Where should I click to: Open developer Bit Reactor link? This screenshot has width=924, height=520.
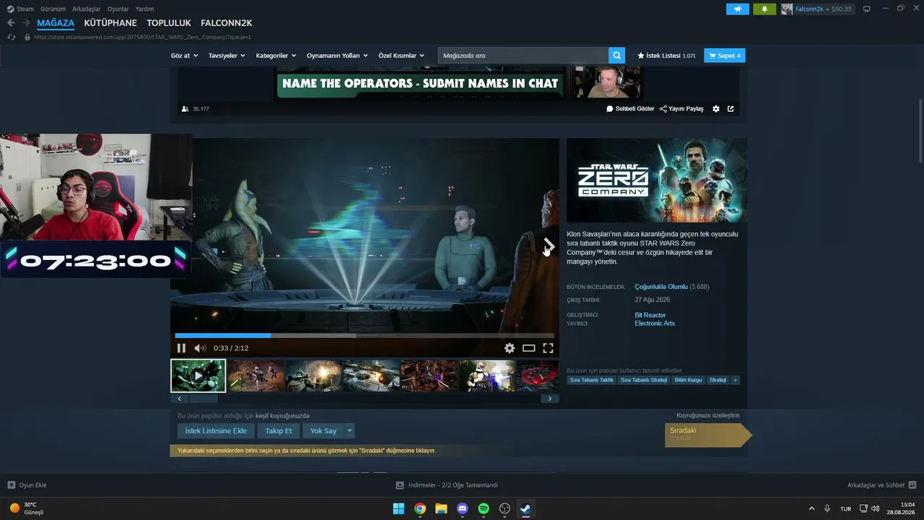click(650, 315)
